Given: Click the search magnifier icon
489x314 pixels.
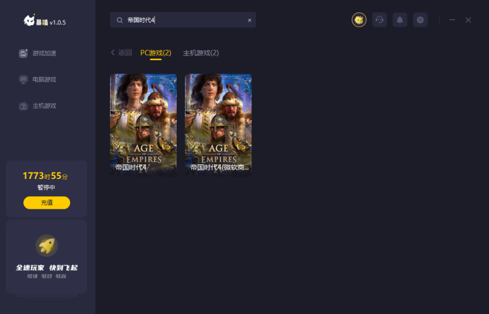Looking at the screenshot, I should 119,20.
